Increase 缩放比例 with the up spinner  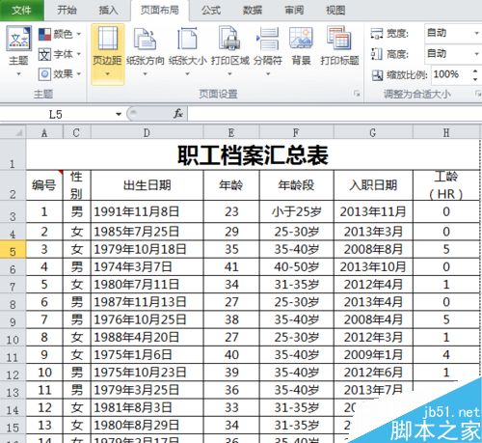pos(475,71)
